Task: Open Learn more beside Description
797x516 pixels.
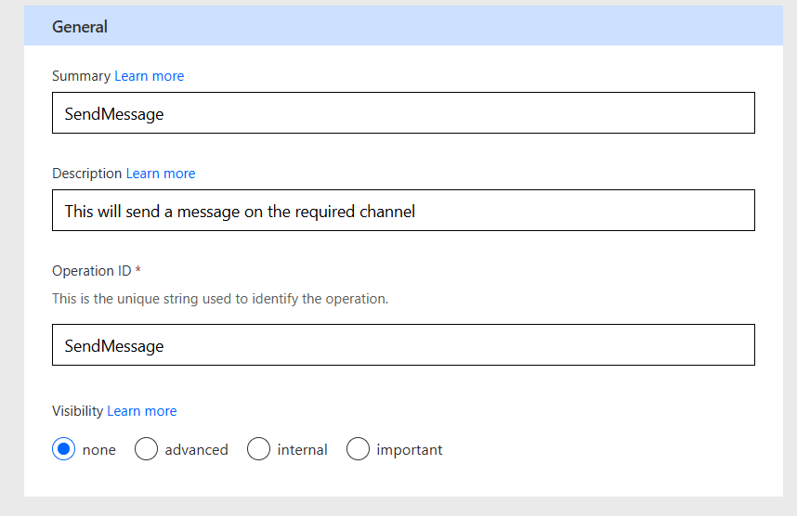Action: (x=161, y=174)
